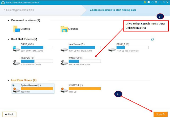Click the '100.00 MB' size text
Viewport: 170px width, 118px height.
click(x=25, y=92)
